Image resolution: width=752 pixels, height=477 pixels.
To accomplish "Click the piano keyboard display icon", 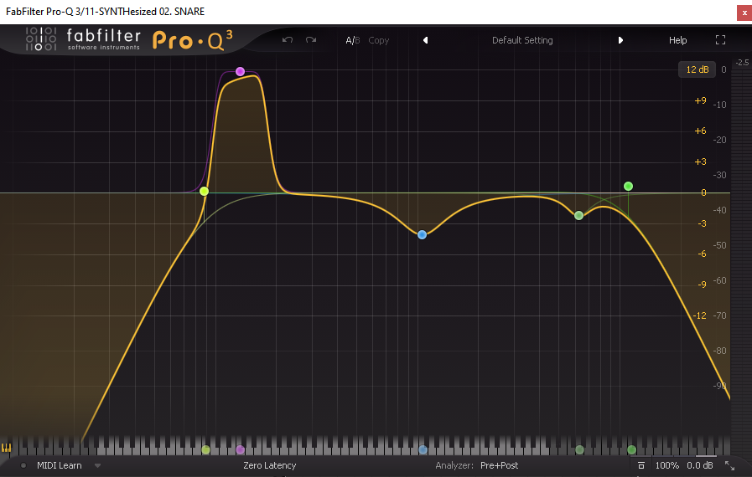I will [8, 449].
